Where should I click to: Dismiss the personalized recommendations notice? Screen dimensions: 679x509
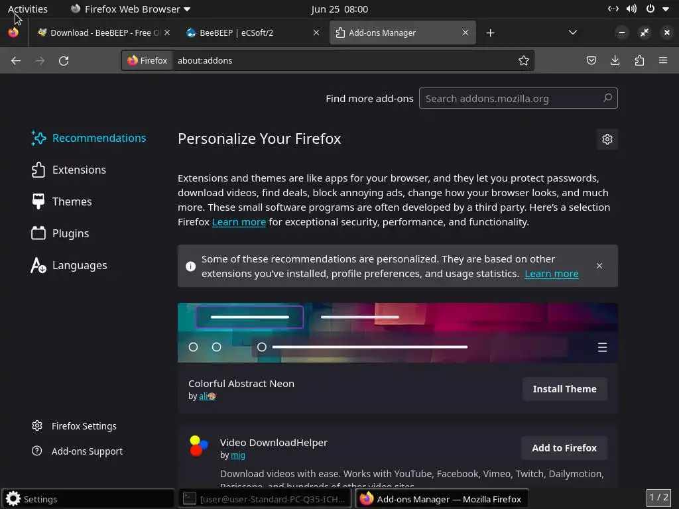599,266
